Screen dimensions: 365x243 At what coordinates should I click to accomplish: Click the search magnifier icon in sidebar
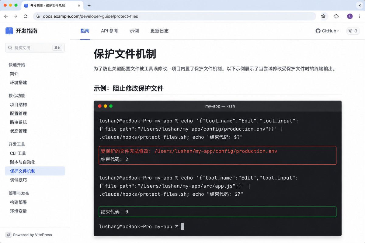point(10,48)
